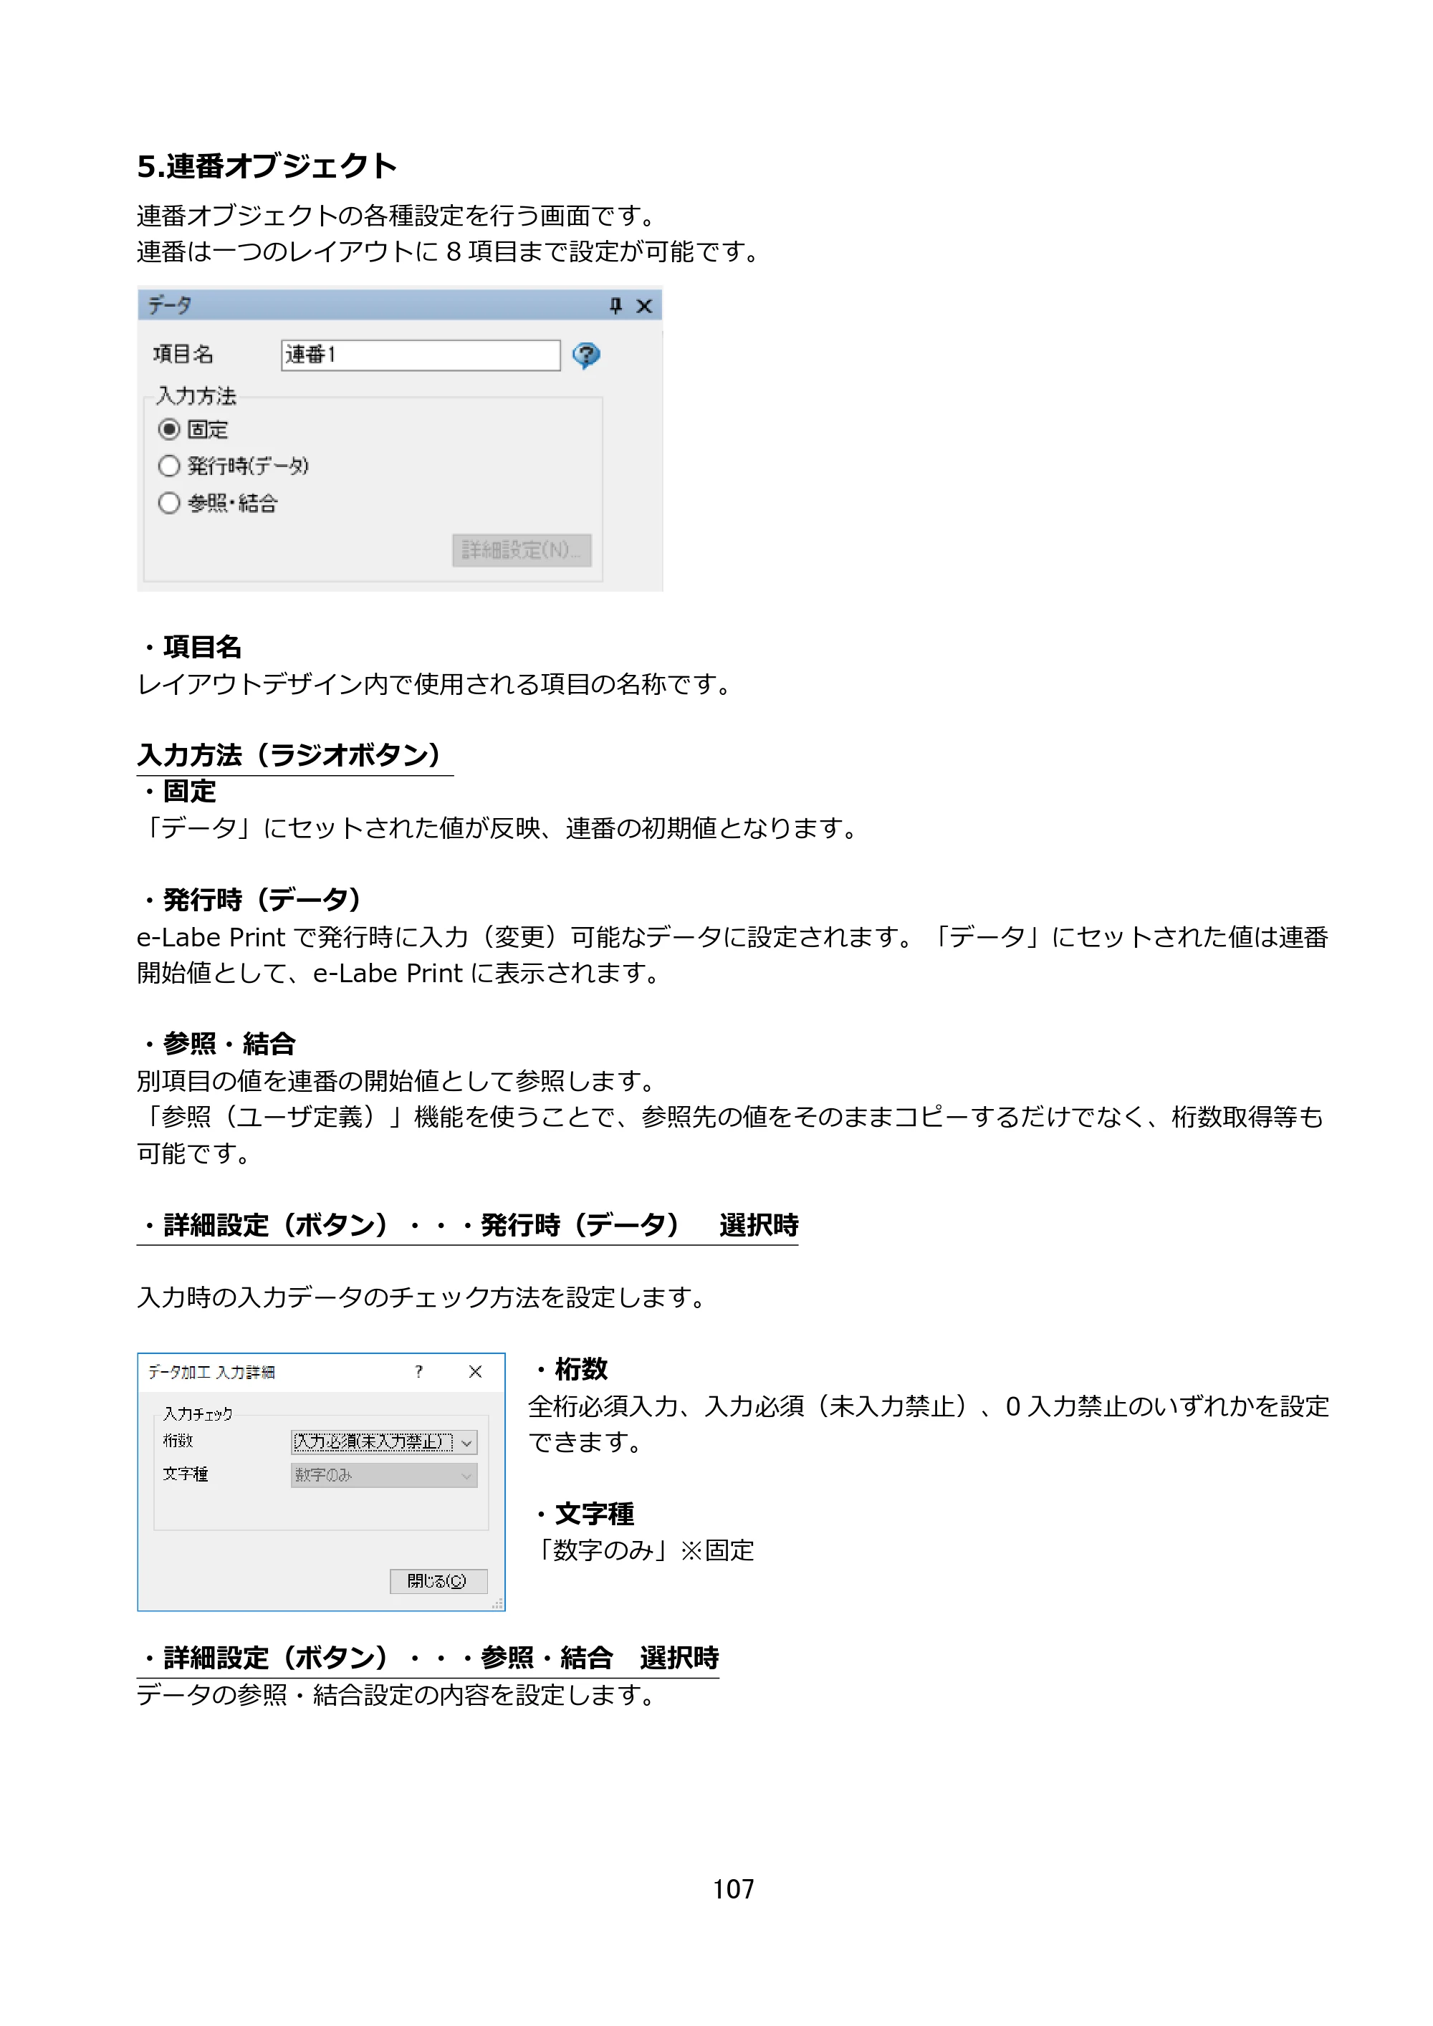The height and width of the screenshot is (2026, 1433).
Task: Open the 桁数 dropdown 入力必須(未入力禁止)
Action: [384, 1442]
